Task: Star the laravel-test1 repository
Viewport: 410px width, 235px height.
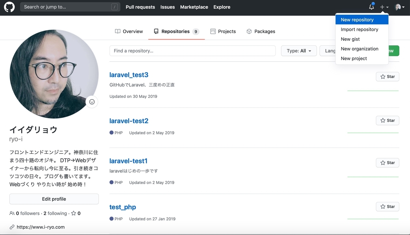Action: [387, 163]
